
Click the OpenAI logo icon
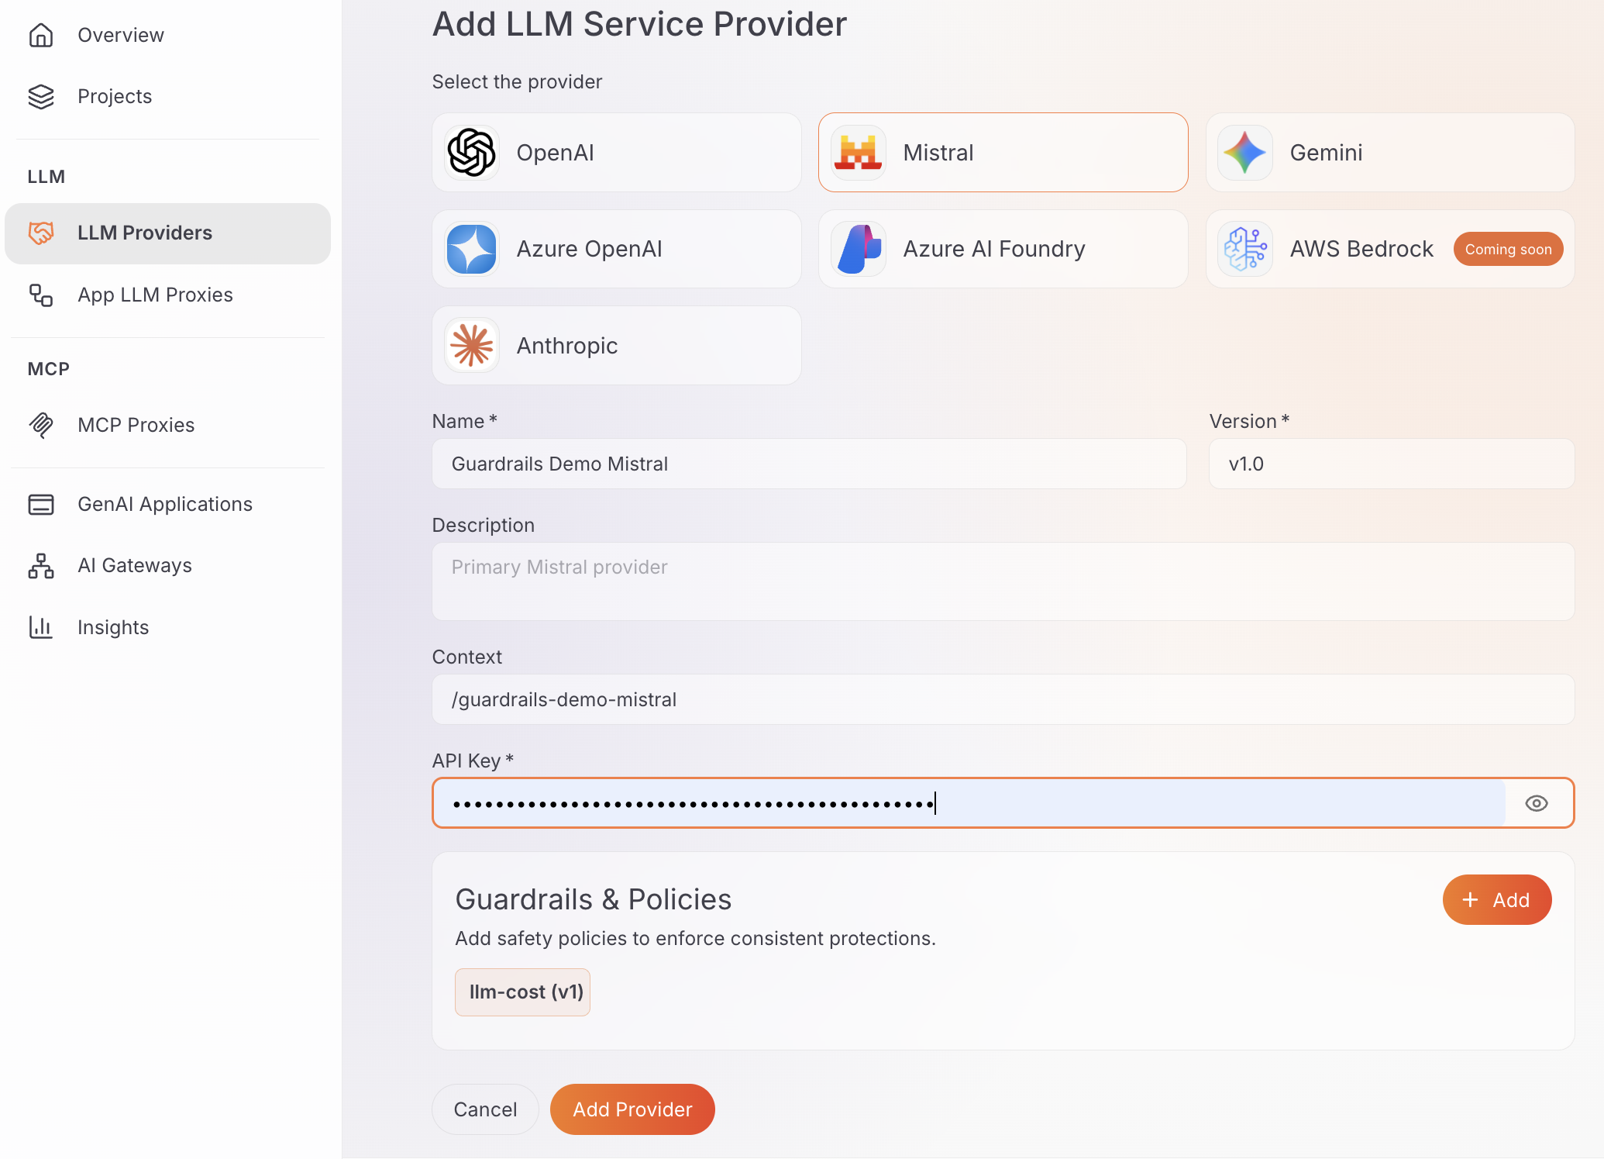472,153
